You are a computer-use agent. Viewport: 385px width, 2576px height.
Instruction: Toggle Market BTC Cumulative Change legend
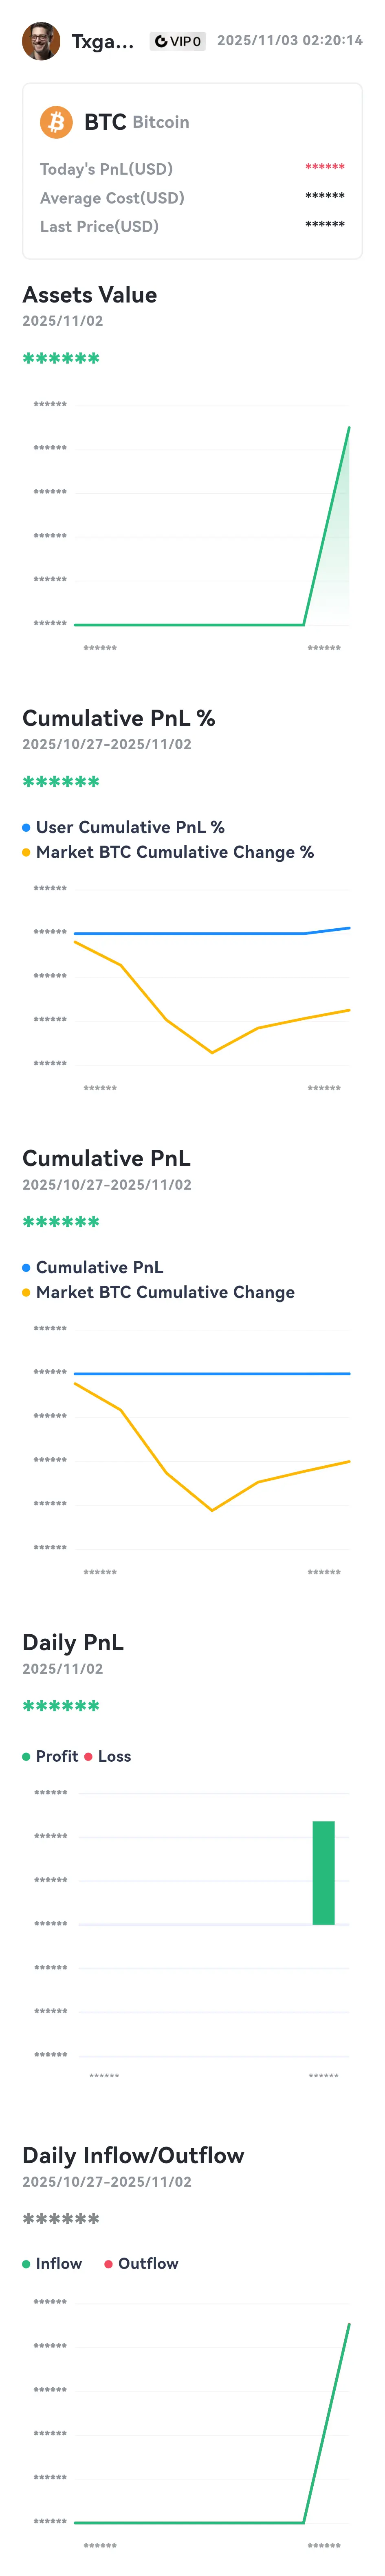point(158,1292)
